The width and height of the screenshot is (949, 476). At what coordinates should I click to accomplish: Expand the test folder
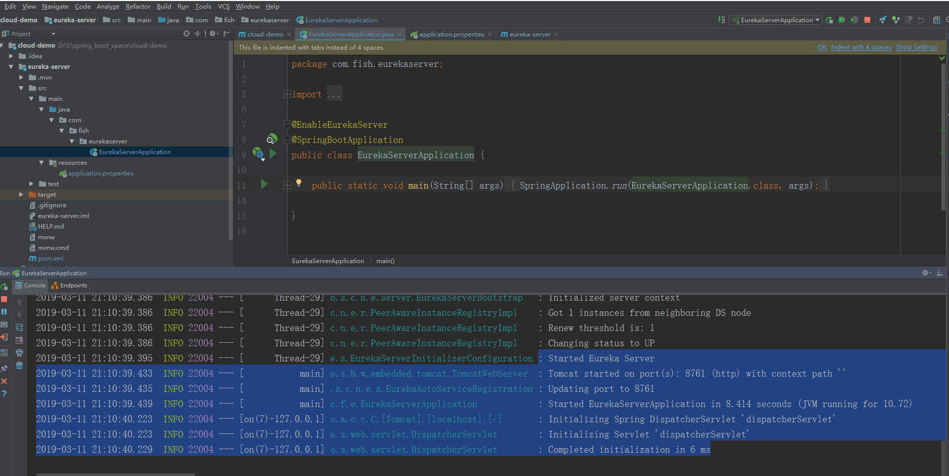coord(31,184)
